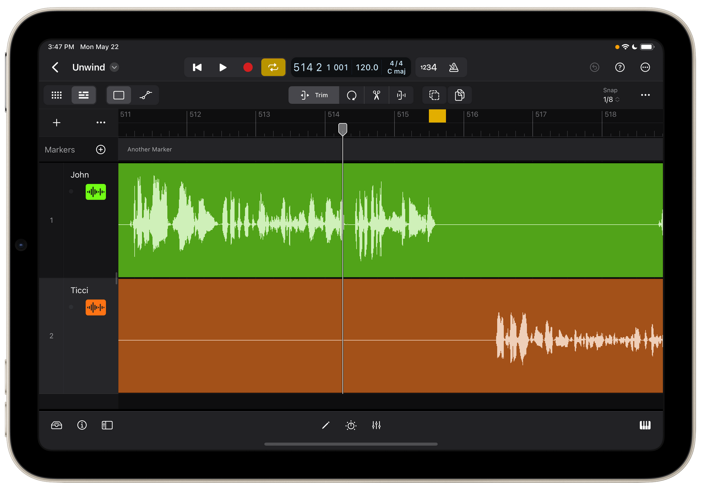The width and height of the screenshot is (702, 490).
Task: Tap the orange Ticci track waveform icon
Action: (96, 307)
